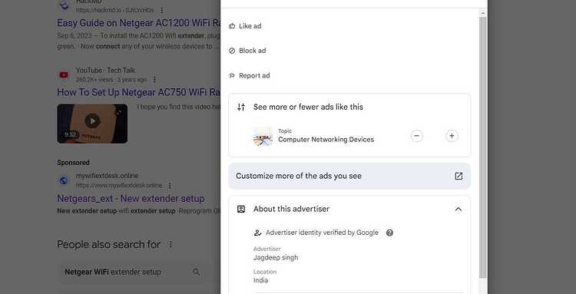Click the ad panel vertical scrollbar
The width and height of the screenshot is (576, 294).
point(483,147)
